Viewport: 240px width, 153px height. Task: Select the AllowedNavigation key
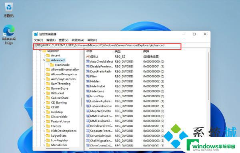tap(64, 75)
